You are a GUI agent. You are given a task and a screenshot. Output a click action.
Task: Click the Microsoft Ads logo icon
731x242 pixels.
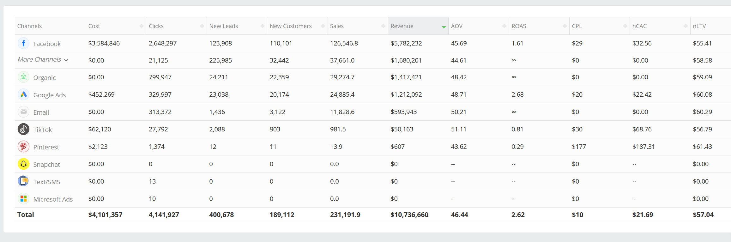[x=23, y=199]
